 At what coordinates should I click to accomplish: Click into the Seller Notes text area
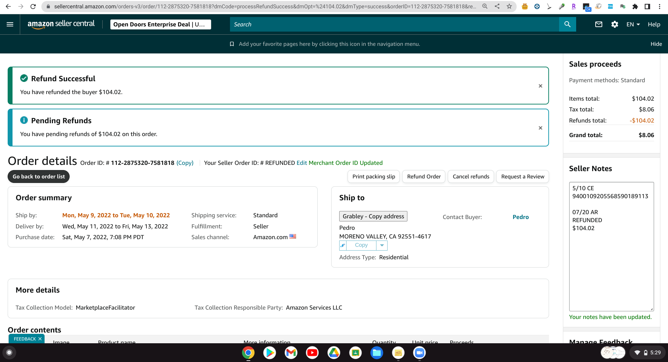point(611,246)
